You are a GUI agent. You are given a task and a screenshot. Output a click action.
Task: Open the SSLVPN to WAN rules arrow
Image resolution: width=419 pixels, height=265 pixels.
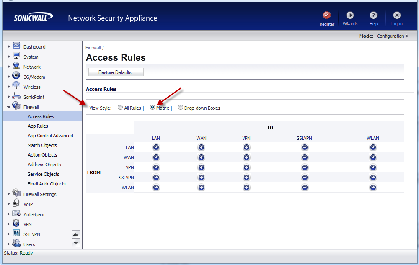point(201,177)
